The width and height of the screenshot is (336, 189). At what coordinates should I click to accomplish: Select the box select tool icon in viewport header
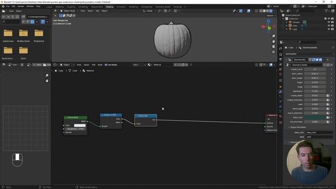click(x=61, y=16)
